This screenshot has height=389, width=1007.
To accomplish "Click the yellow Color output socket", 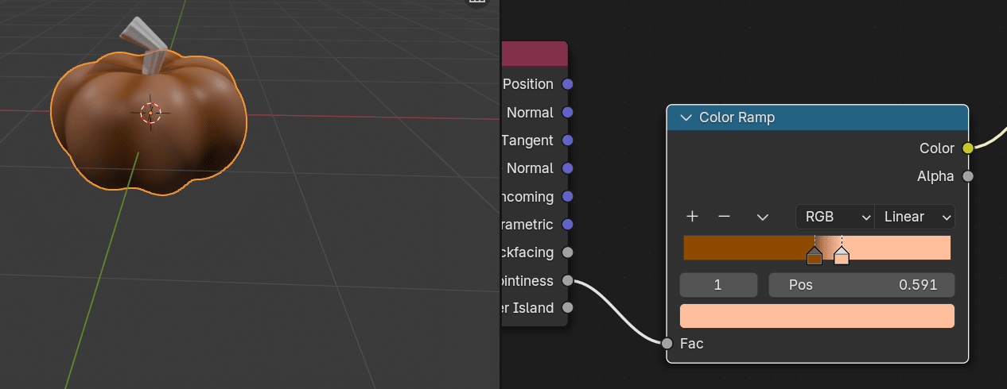I will click(x=968, y=148).
